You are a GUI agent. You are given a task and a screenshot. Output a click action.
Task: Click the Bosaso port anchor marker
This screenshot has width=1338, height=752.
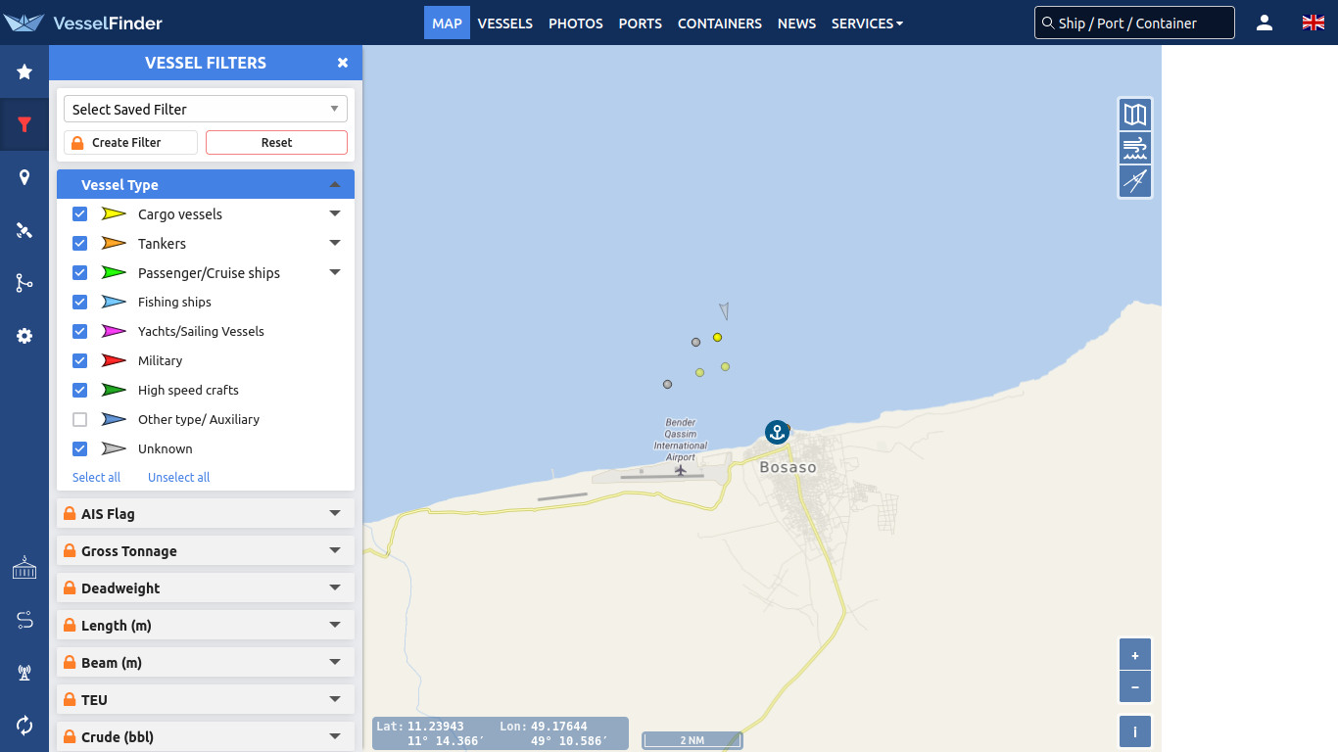[777, 432]
